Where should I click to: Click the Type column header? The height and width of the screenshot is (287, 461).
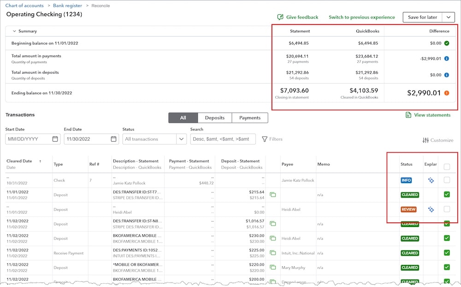(58, 164)
